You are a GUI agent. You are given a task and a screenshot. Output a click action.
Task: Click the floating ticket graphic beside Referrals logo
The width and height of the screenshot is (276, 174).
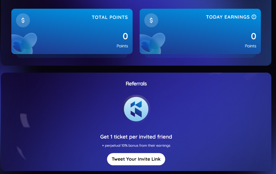click(24, 120)
